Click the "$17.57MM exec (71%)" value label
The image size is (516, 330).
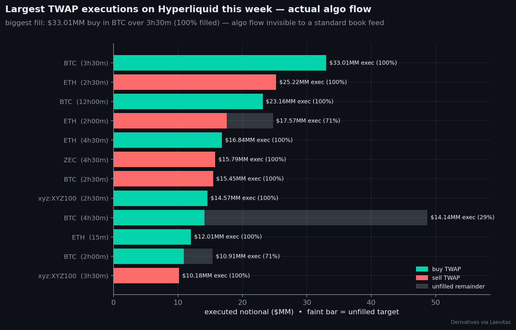click(308, 121)
